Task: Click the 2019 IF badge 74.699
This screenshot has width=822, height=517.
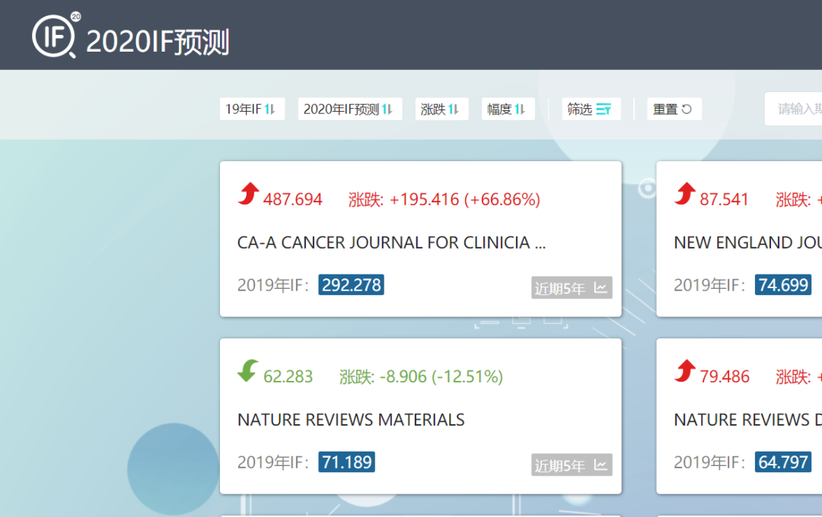Action: (x=783, y=285)
